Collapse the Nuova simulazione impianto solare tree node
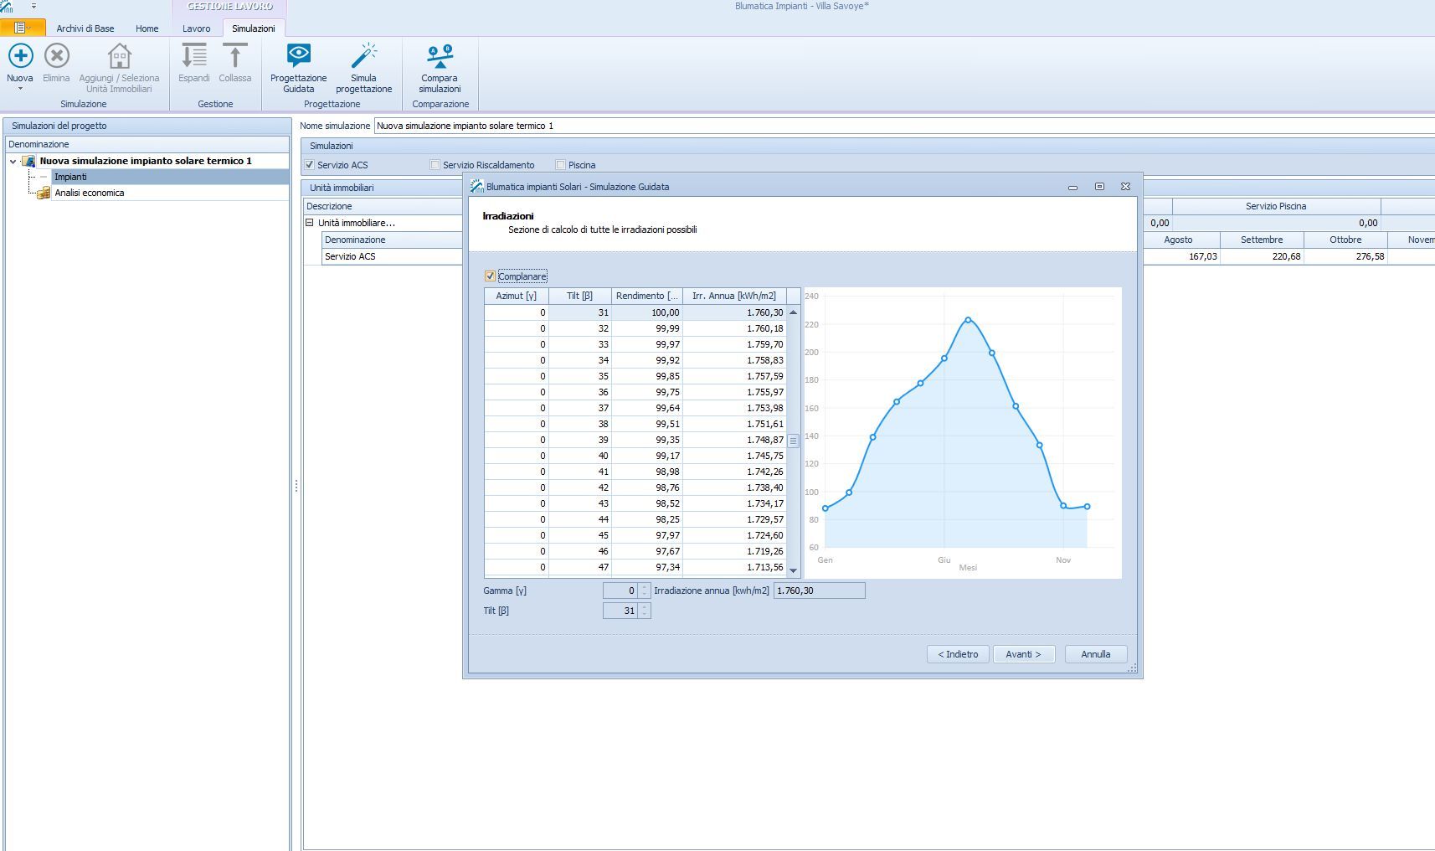 [x=13, y=161]
